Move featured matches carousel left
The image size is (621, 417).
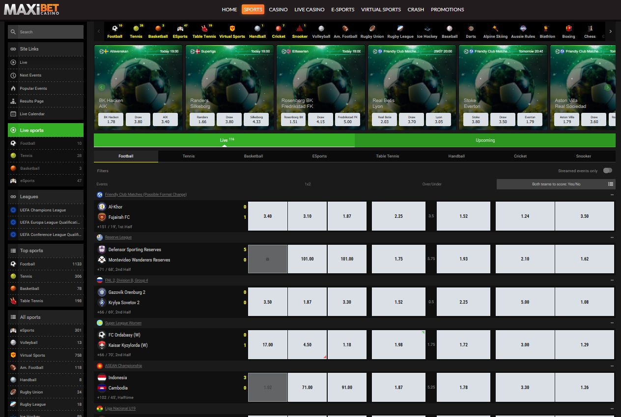pos(102,87)
